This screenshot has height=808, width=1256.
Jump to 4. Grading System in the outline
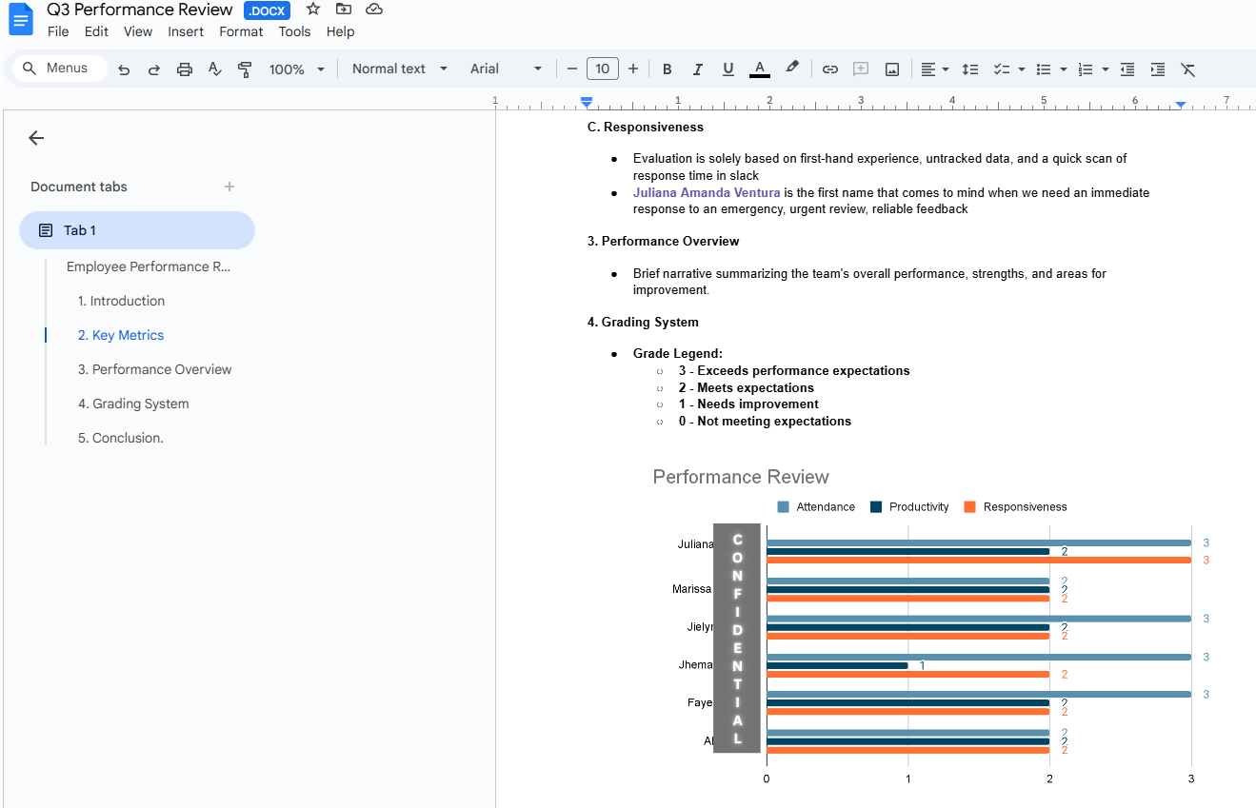point(133,404)
